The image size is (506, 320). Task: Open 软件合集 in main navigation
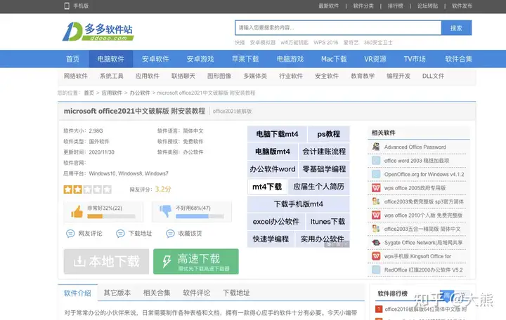point(458,59)
